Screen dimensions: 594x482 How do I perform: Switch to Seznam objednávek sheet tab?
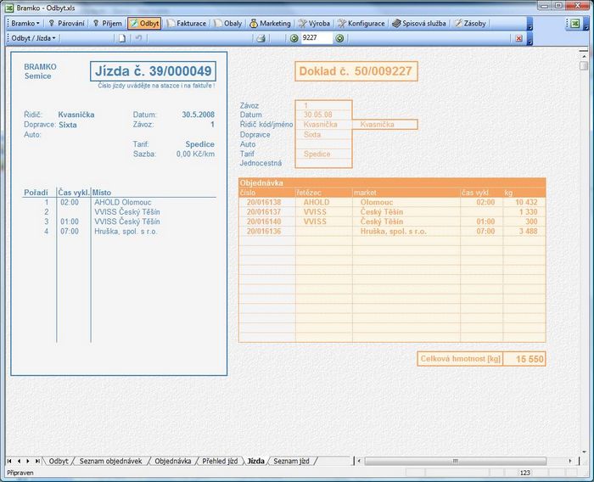(x=110, y=461)
